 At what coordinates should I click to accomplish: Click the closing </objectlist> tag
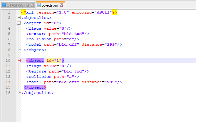(38, 93)
